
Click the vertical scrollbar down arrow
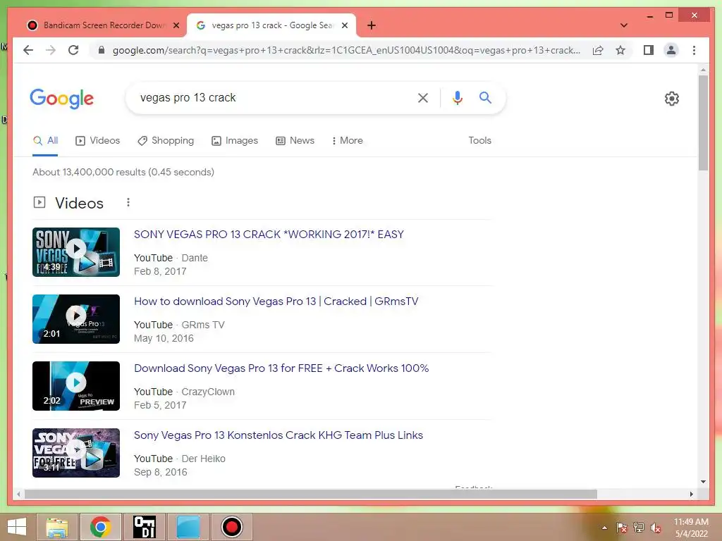pos(703,482)
